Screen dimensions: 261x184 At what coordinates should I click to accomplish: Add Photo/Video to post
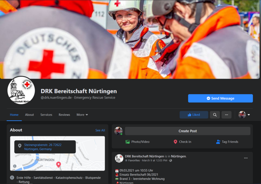point(137,142)
